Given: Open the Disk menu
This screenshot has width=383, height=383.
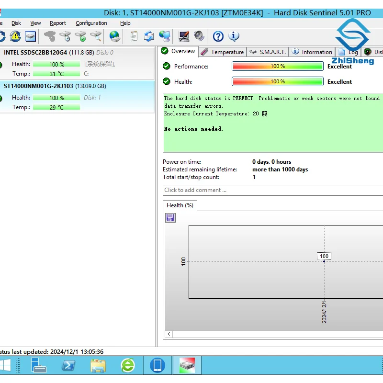Looking at the screenshot, I should pyautogui.click(x=16, y=23).
